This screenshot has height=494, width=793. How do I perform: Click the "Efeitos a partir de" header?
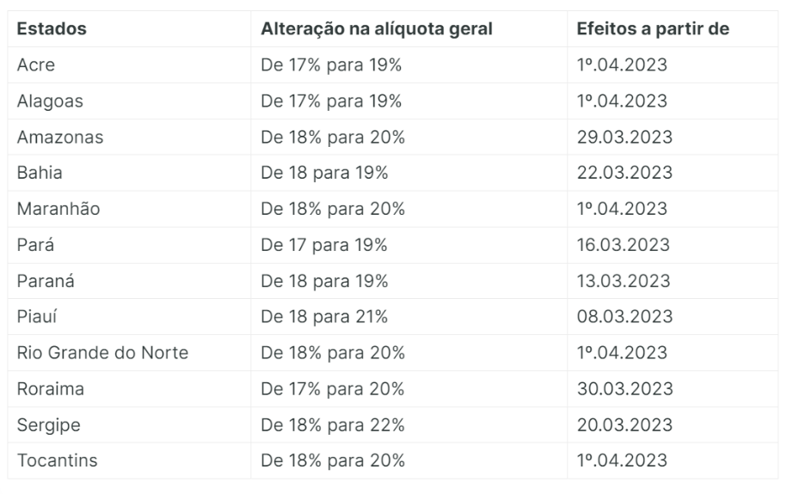pyautogui.click(x=654, y=29)
